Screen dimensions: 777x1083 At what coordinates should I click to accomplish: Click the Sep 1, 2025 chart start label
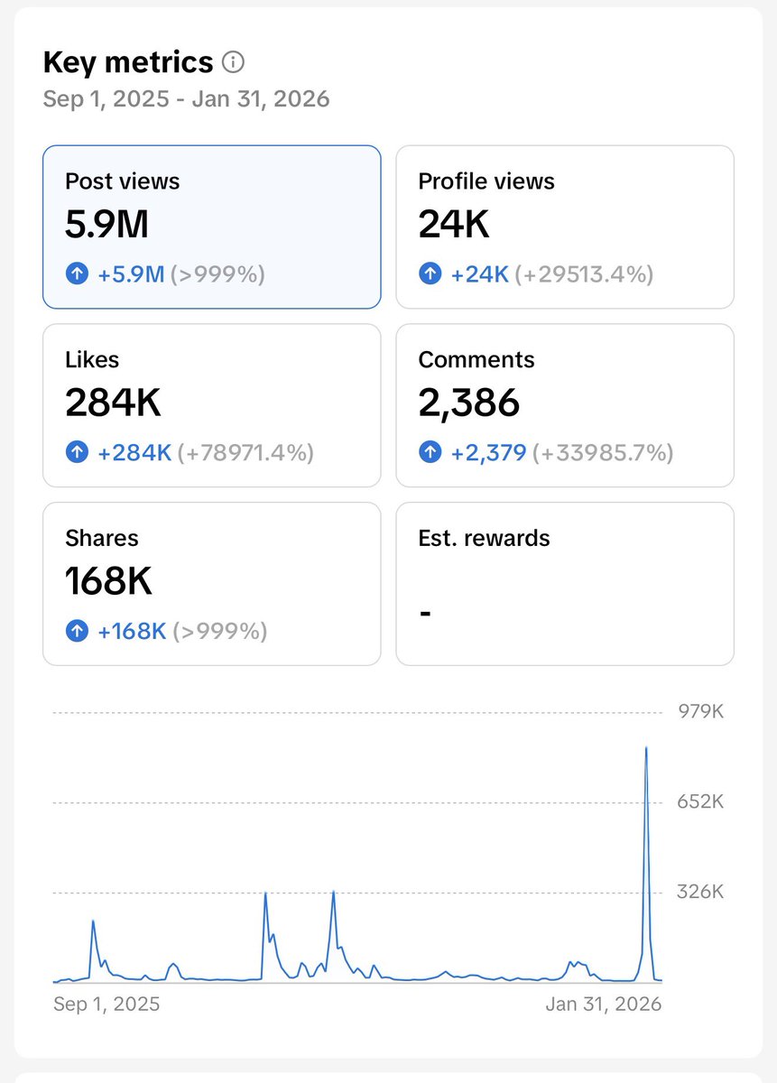tap(106, 1004)
